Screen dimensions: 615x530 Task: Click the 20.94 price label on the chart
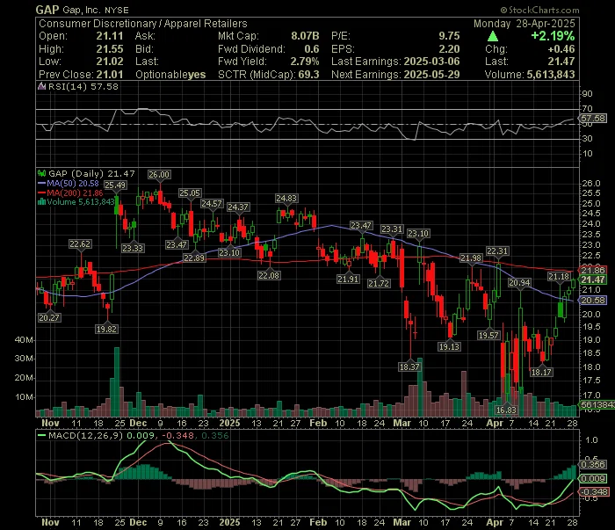tap(519, 283)
